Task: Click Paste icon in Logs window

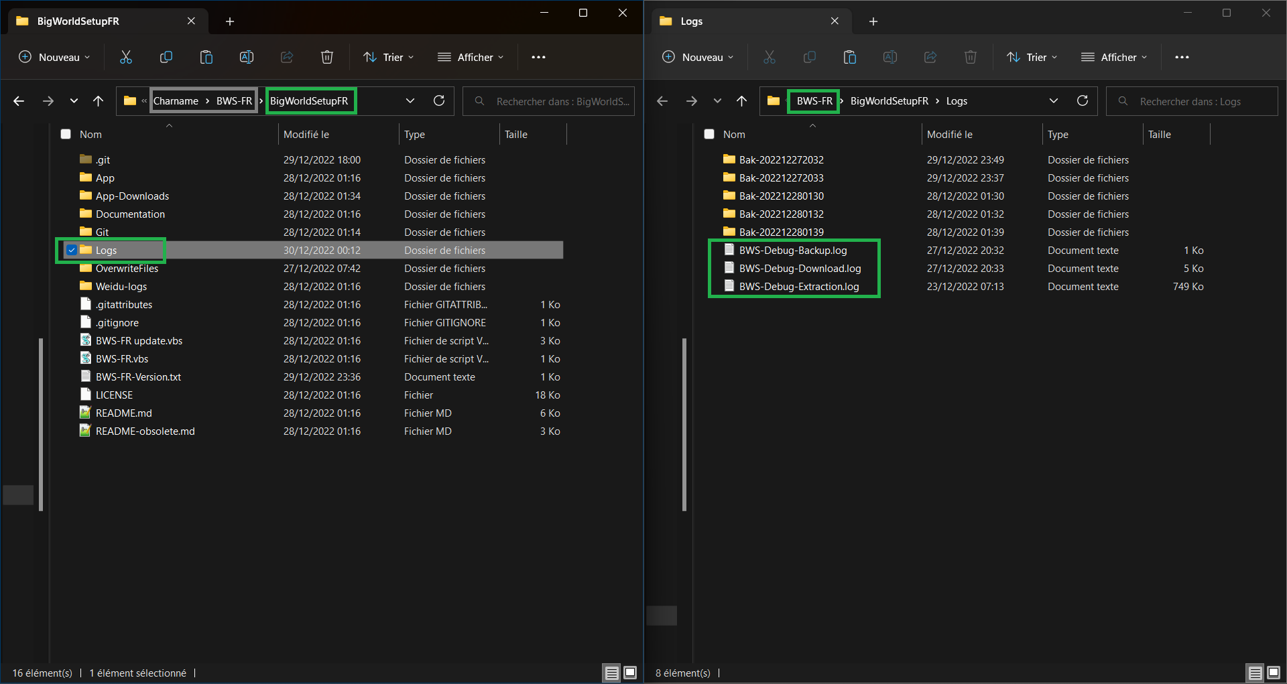Action: (850, 57)
